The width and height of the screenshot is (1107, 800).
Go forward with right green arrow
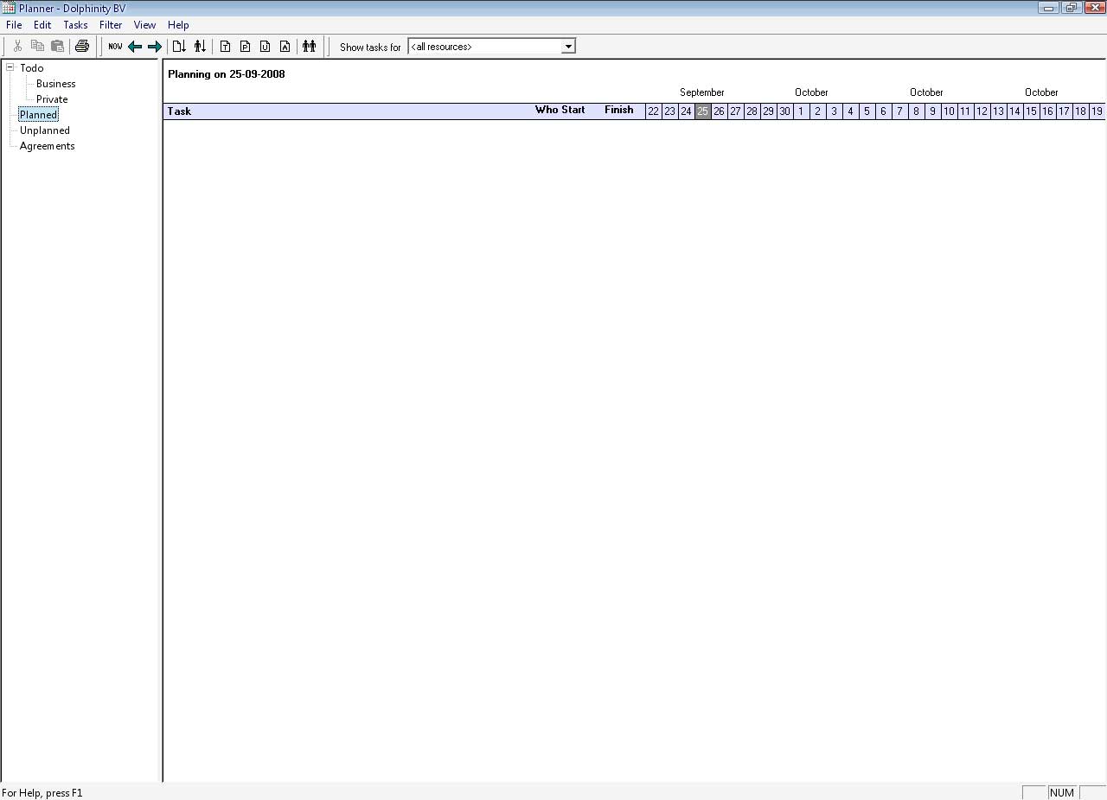click(155, 47)
